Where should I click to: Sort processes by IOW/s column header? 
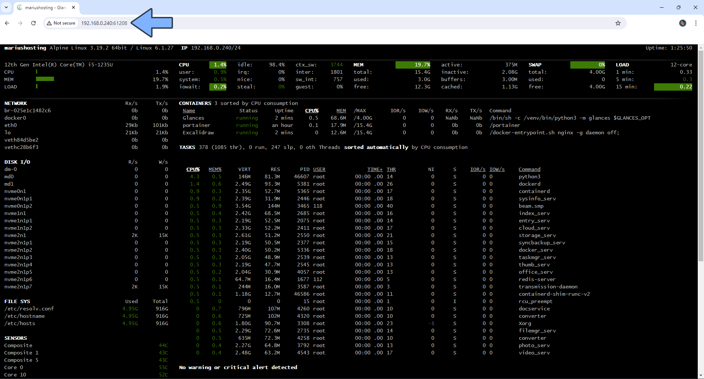click(x=497, y=170)
